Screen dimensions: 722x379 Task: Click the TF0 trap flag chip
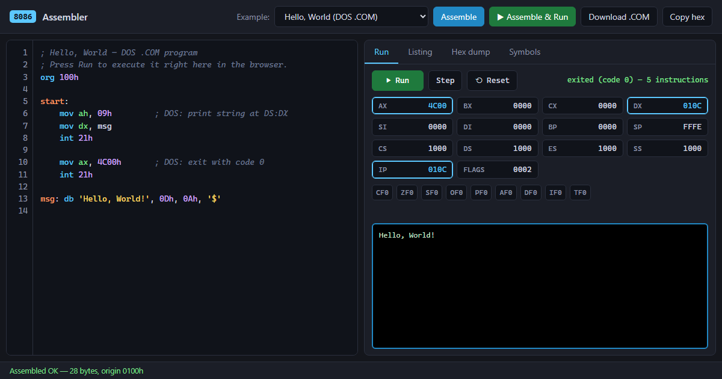(x=581, y=193)
